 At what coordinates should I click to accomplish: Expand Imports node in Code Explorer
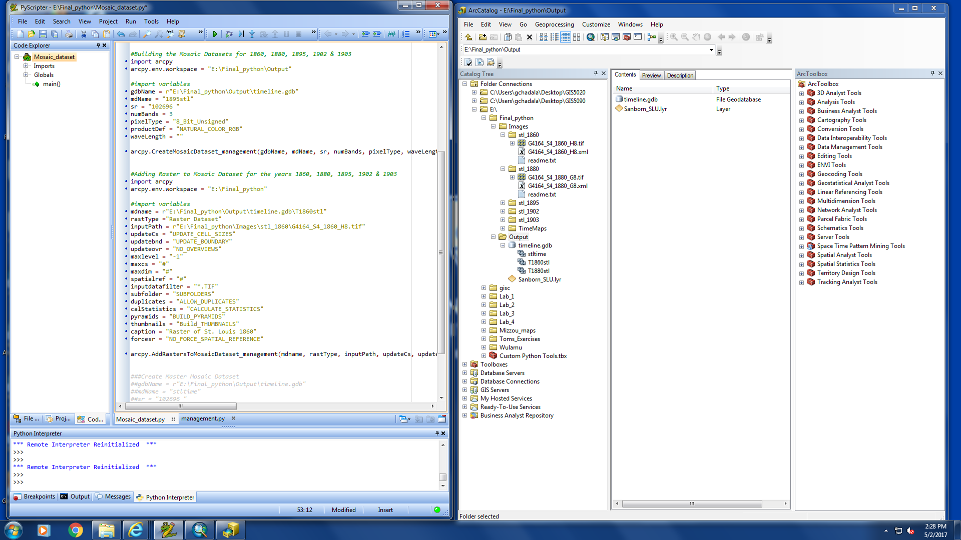coord(26,66)
